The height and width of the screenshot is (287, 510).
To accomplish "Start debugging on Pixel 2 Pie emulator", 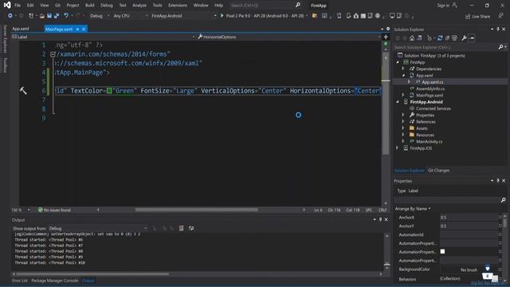I will pyautogui.click(x=262, y=16).
